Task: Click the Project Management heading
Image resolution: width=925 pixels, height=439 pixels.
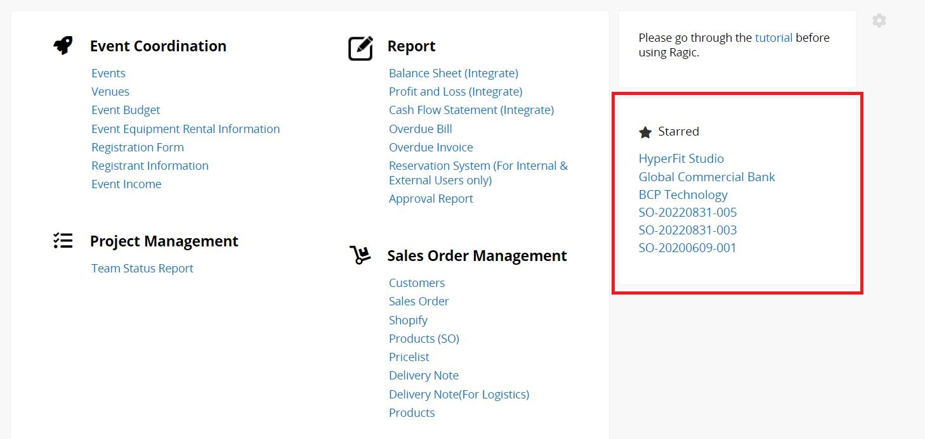Action: (x=164, y=241)
